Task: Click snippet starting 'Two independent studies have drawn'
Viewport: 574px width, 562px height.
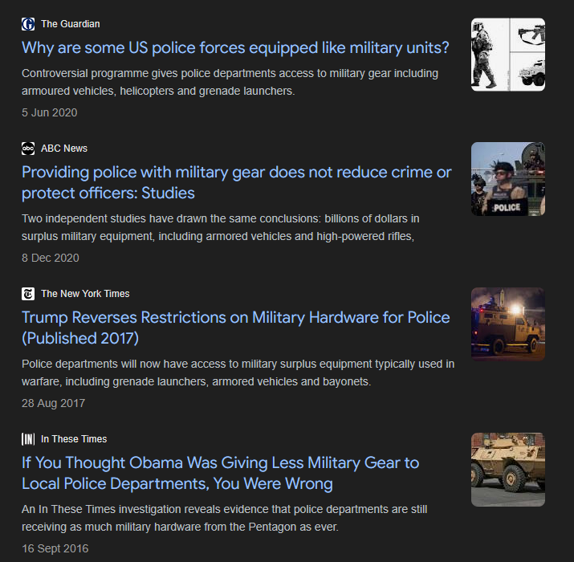Action: tap(221, 227)
